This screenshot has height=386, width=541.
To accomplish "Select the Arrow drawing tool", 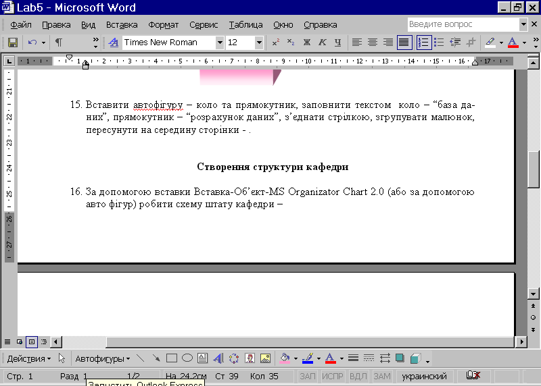I will click(156, 359).
